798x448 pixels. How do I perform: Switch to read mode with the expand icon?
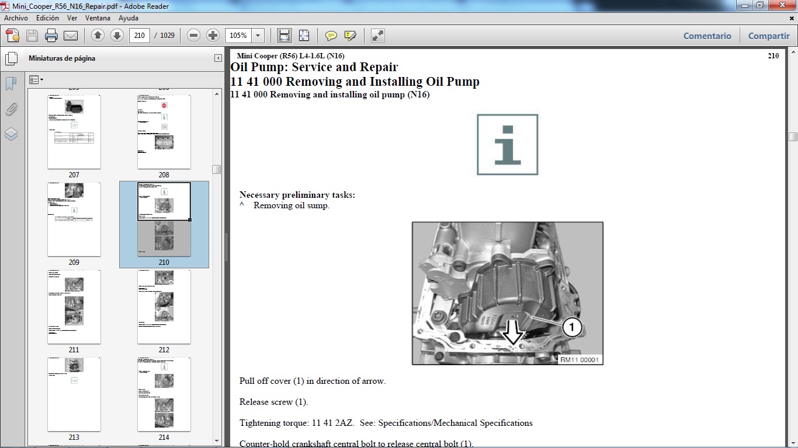pyautogui.click(x=378, y=36)
